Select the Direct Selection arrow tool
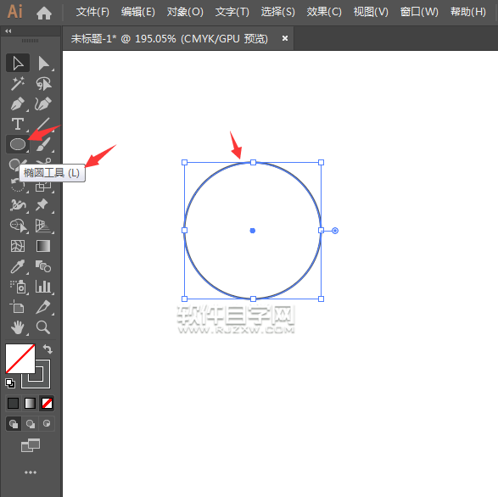The image size is (498, 497). click(43, 64)
